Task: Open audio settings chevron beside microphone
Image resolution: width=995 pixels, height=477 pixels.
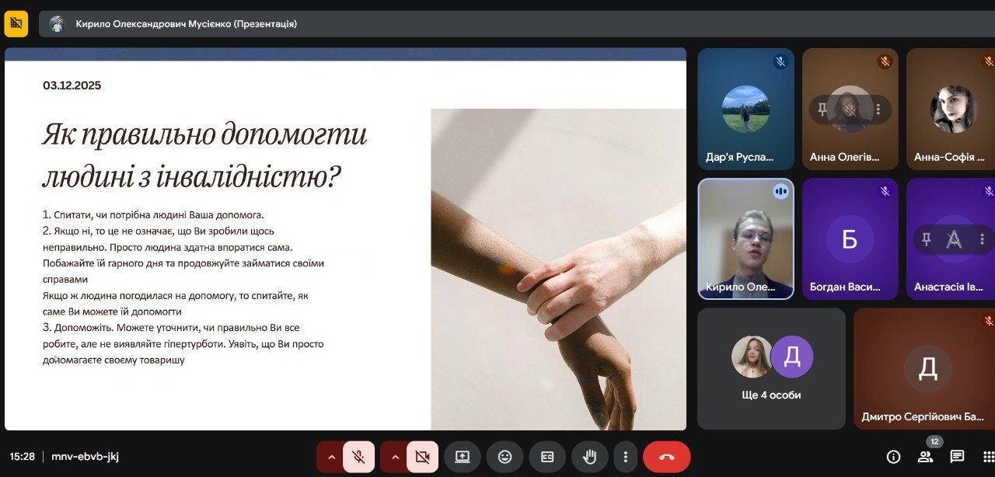Action: coord(331,457)
